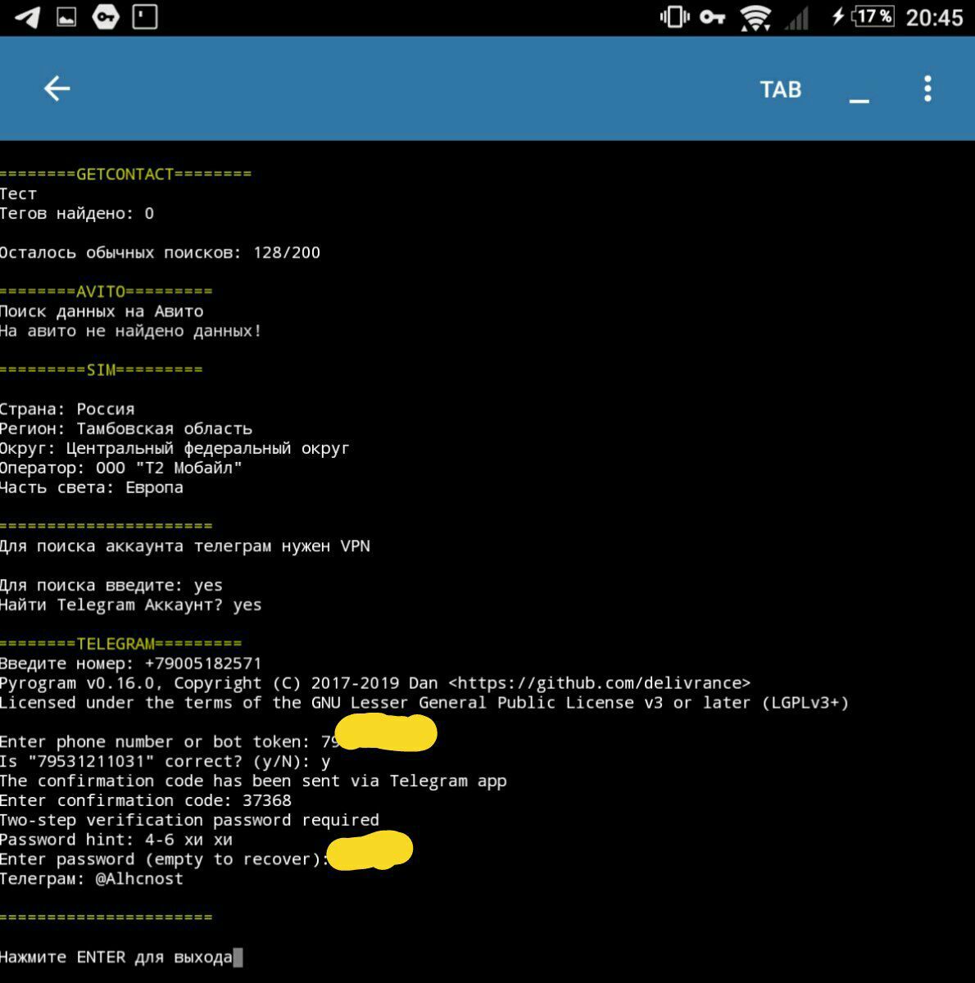Viewport: 975px width, 983px height.
Task: Click 'Введите номер: +79005182571' line
Action: point(131,663)
